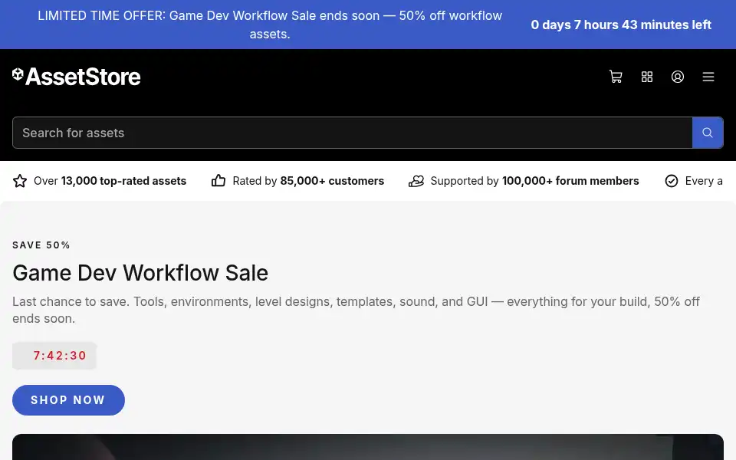Click the checkmark circle icon beside 'Every a'
Image resolution: width=736 pixels, height=460 pixels.
tap(672, 181)
